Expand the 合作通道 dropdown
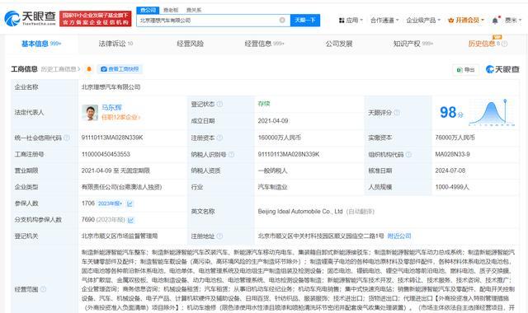 (384, 20)
